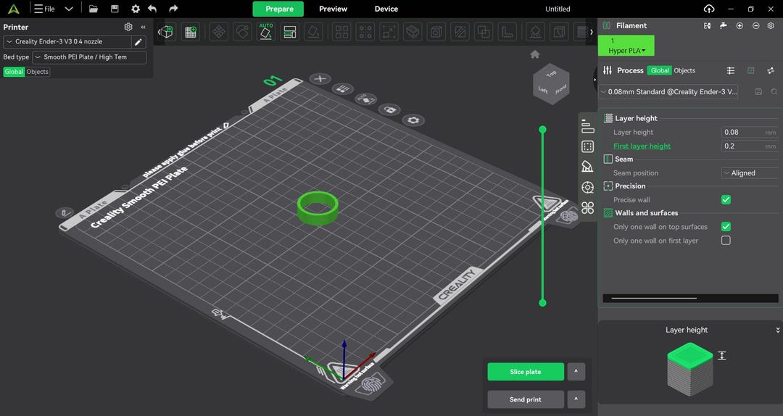783x416 pixels.
Task: Click the add plate grid icon
Action: [190, 32]
